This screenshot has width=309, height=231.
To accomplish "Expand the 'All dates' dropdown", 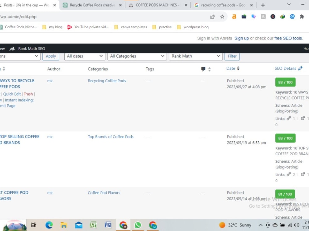I will pos(85,56).
